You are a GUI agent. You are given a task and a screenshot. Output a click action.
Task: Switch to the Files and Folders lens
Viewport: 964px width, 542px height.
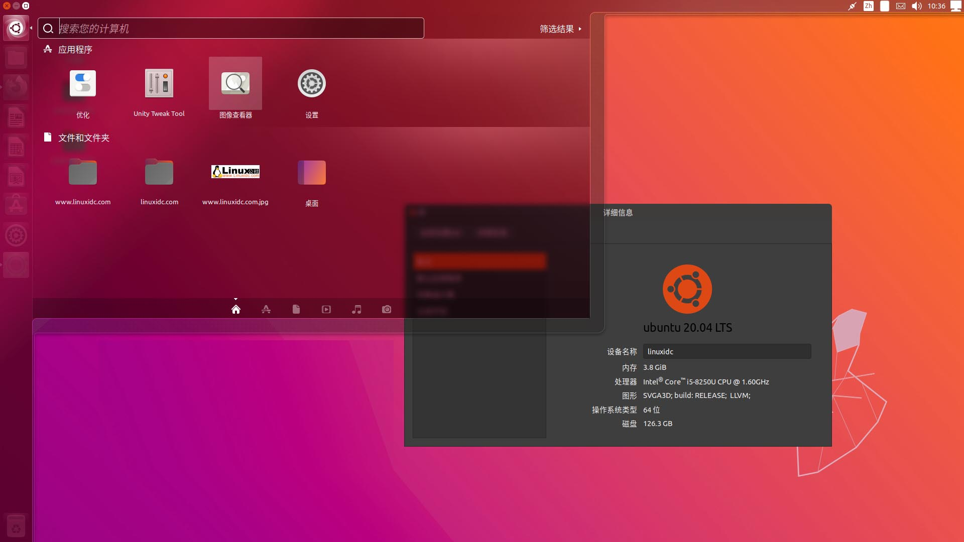296,309
